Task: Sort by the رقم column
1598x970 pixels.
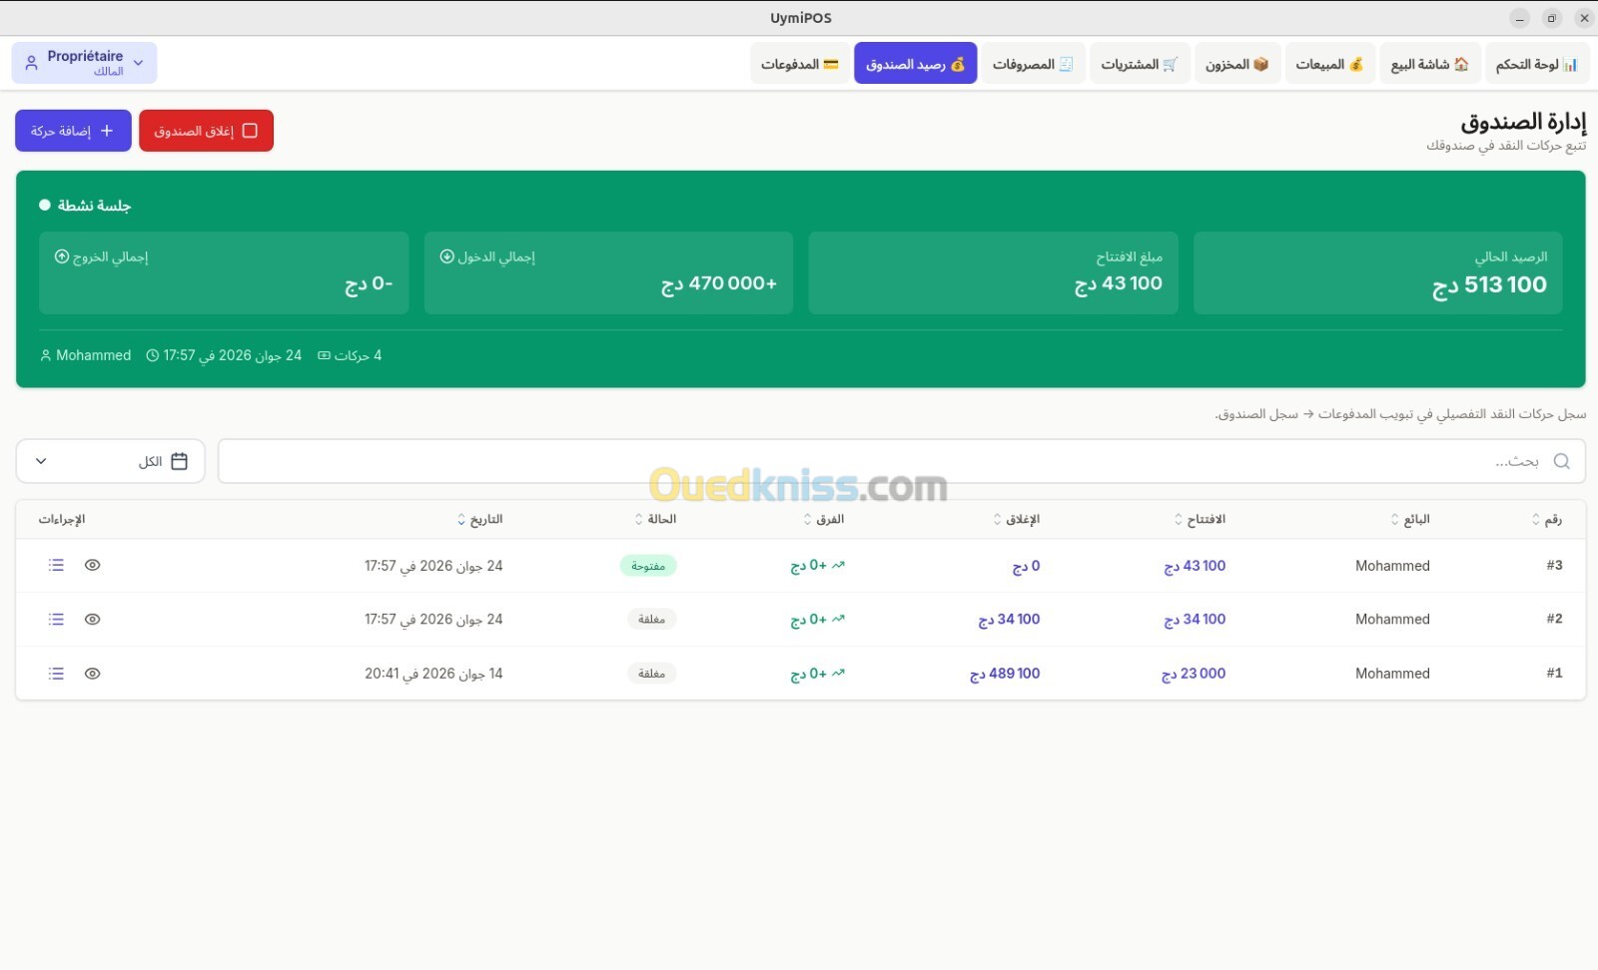Action: (x=1546, y=519)
